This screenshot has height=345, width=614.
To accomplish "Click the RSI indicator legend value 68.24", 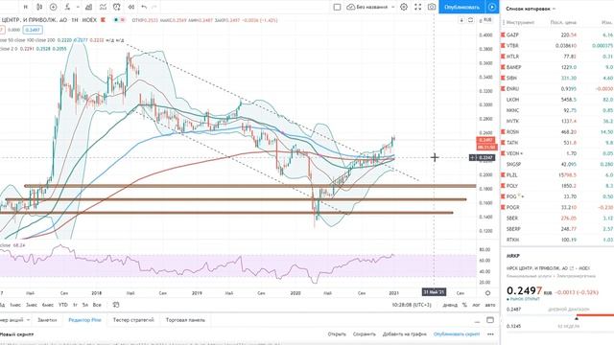I will click(x=19, y=245).
